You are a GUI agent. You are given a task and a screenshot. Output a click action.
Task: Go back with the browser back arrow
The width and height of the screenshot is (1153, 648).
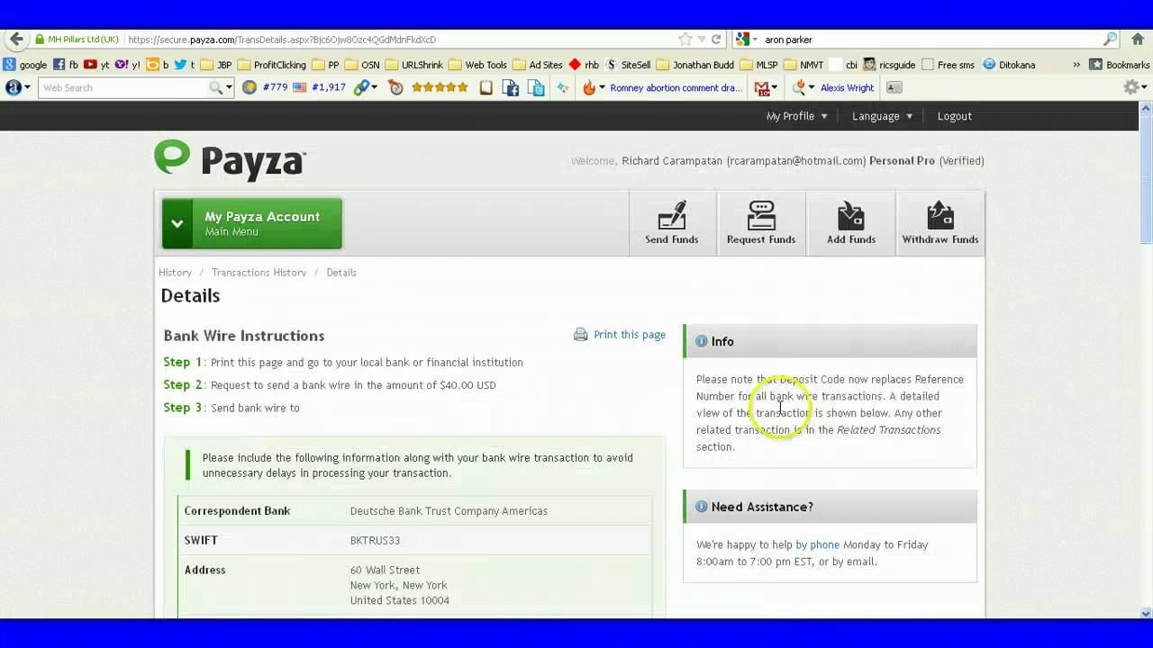point(15,39)
